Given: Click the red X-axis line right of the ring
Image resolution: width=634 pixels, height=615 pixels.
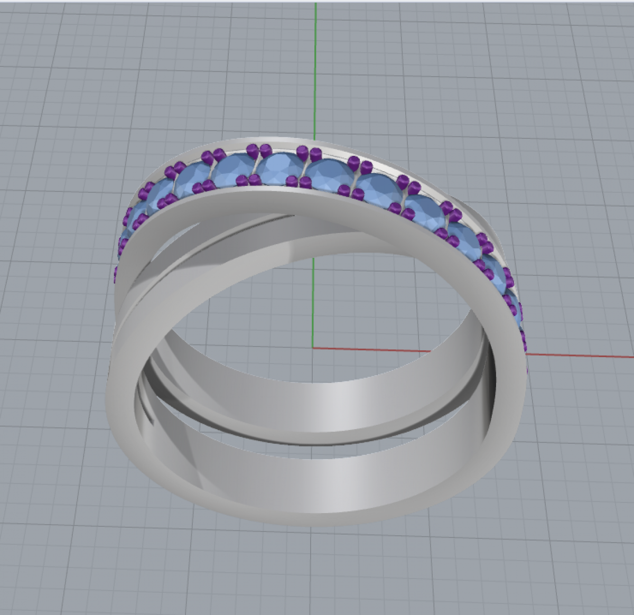Looking at the screenshot, I should click(581, 355).
